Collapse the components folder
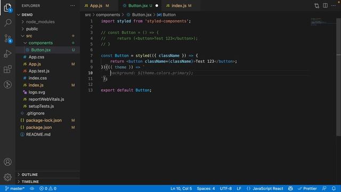This screenshot has height=192, width=341. pyautogui.click(x=48, y=43)
